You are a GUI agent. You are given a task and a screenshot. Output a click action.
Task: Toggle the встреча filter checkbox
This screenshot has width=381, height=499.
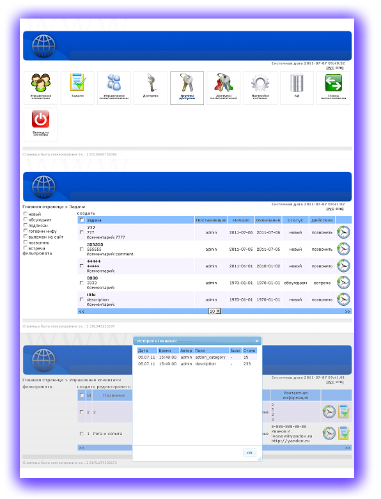(x=26, y=248)
